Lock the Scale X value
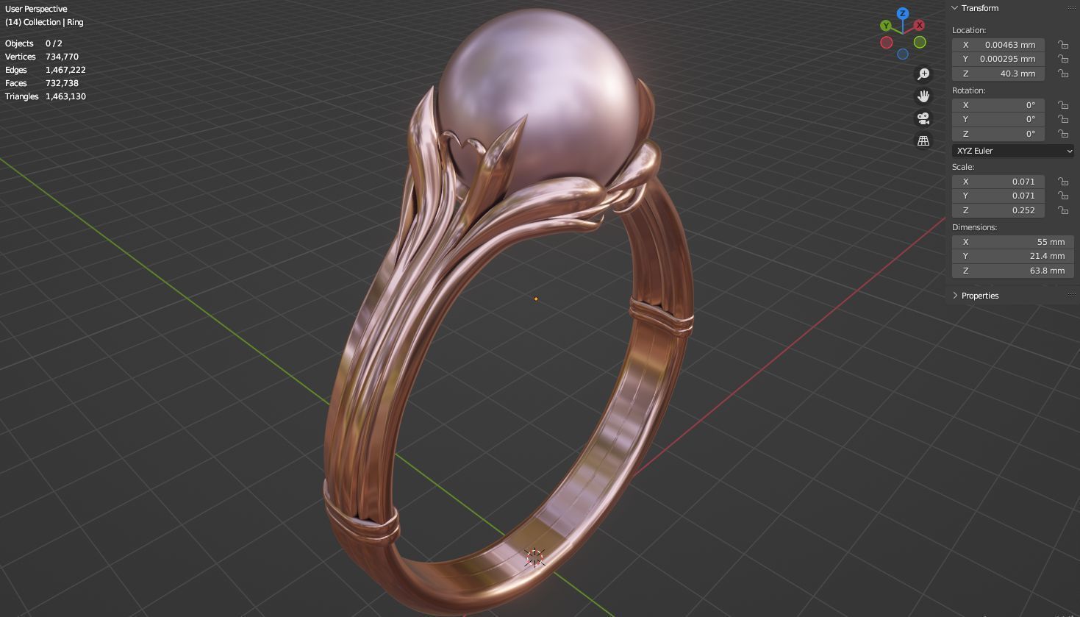Screen dimensions: 1080x617 [1063, 182]
